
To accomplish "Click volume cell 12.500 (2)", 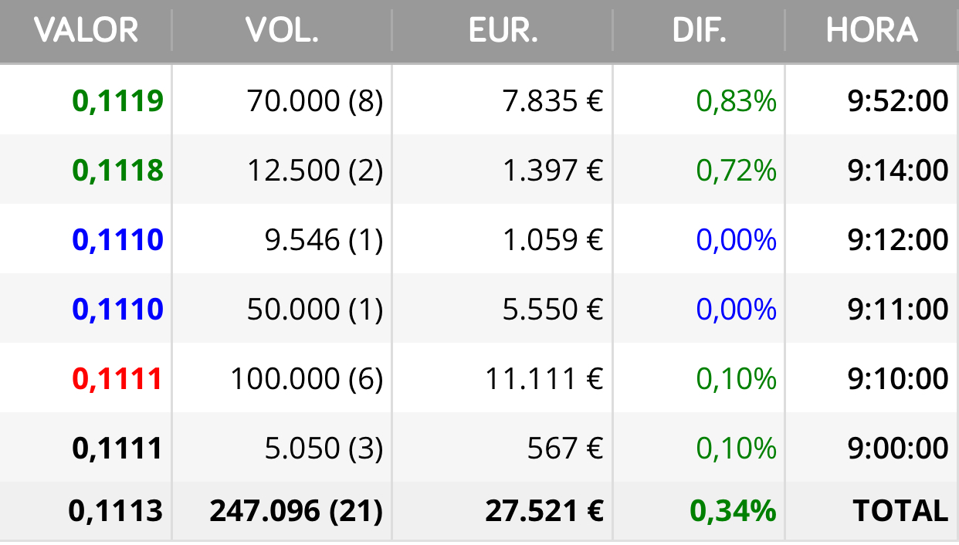I will pos(315,170).
